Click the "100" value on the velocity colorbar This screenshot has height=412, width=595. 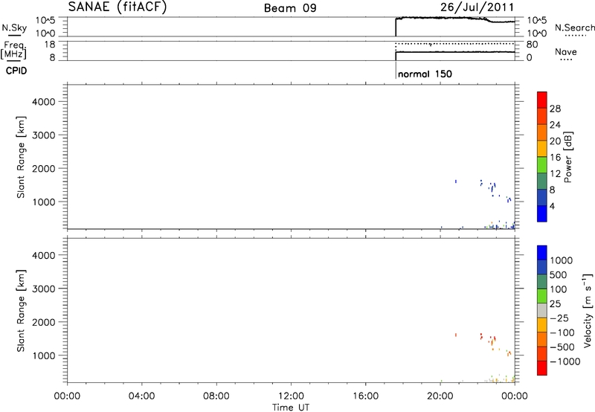(x=559, y=289)
